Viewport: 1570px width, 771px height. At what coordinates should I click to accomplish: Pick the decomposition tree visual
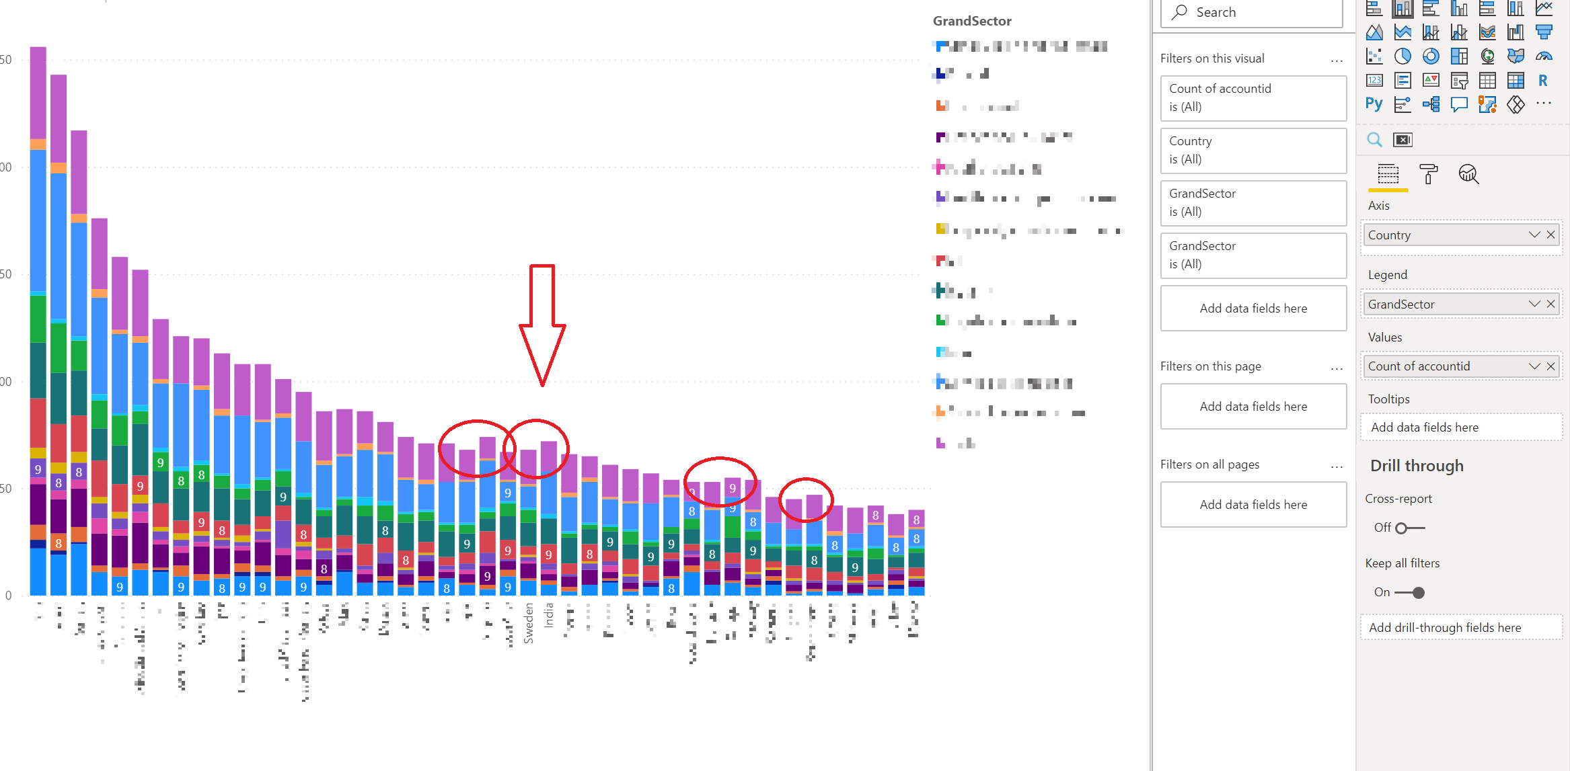click(1431, 104)
